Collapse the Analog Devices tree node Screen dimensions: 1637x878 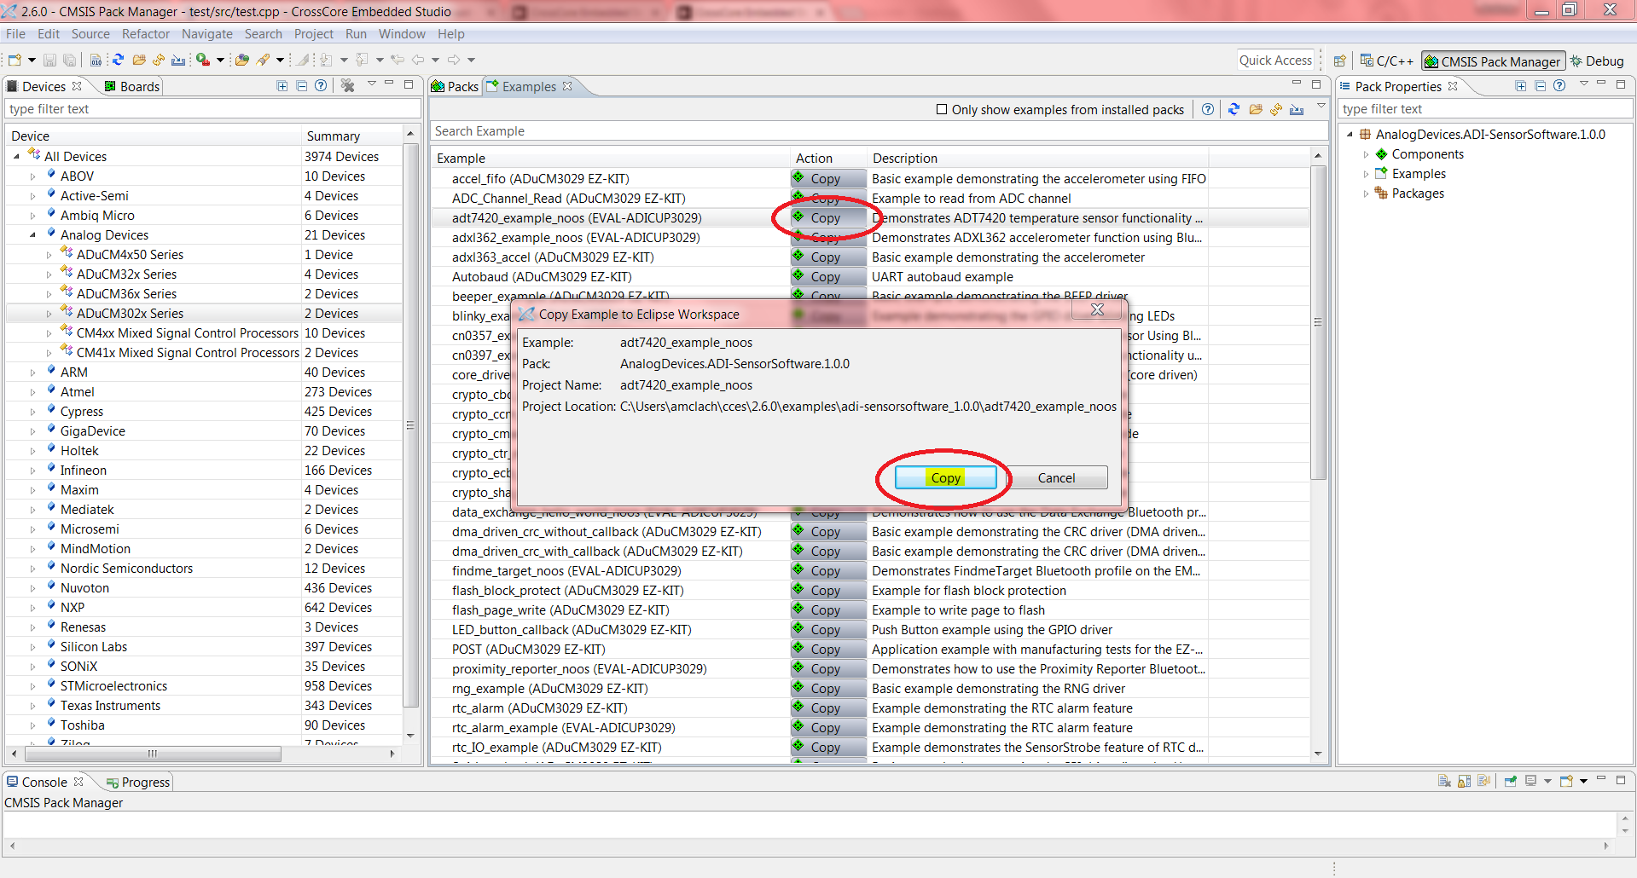click(x=32, y=235)
